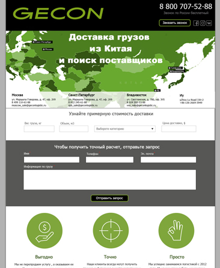Open the Выберете категорию dropdown

click(125, 129)
